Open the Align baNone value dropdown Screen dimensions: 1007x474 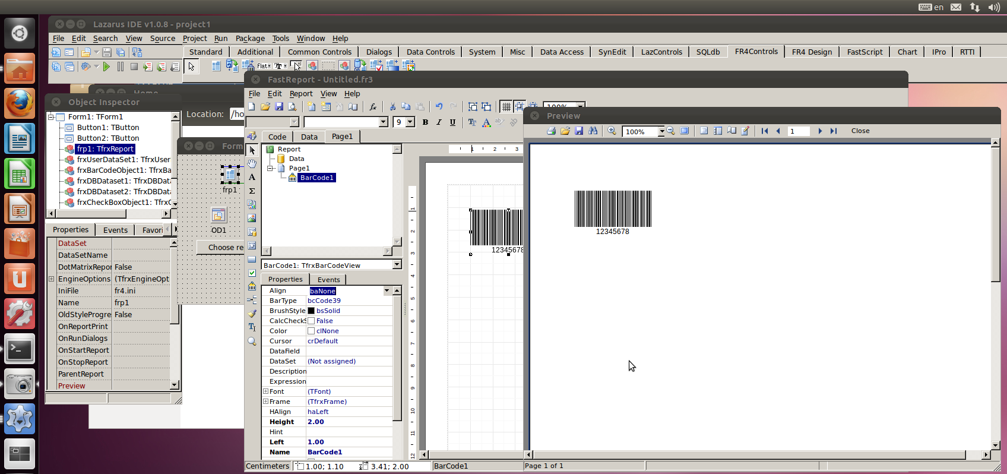(387, 290)
